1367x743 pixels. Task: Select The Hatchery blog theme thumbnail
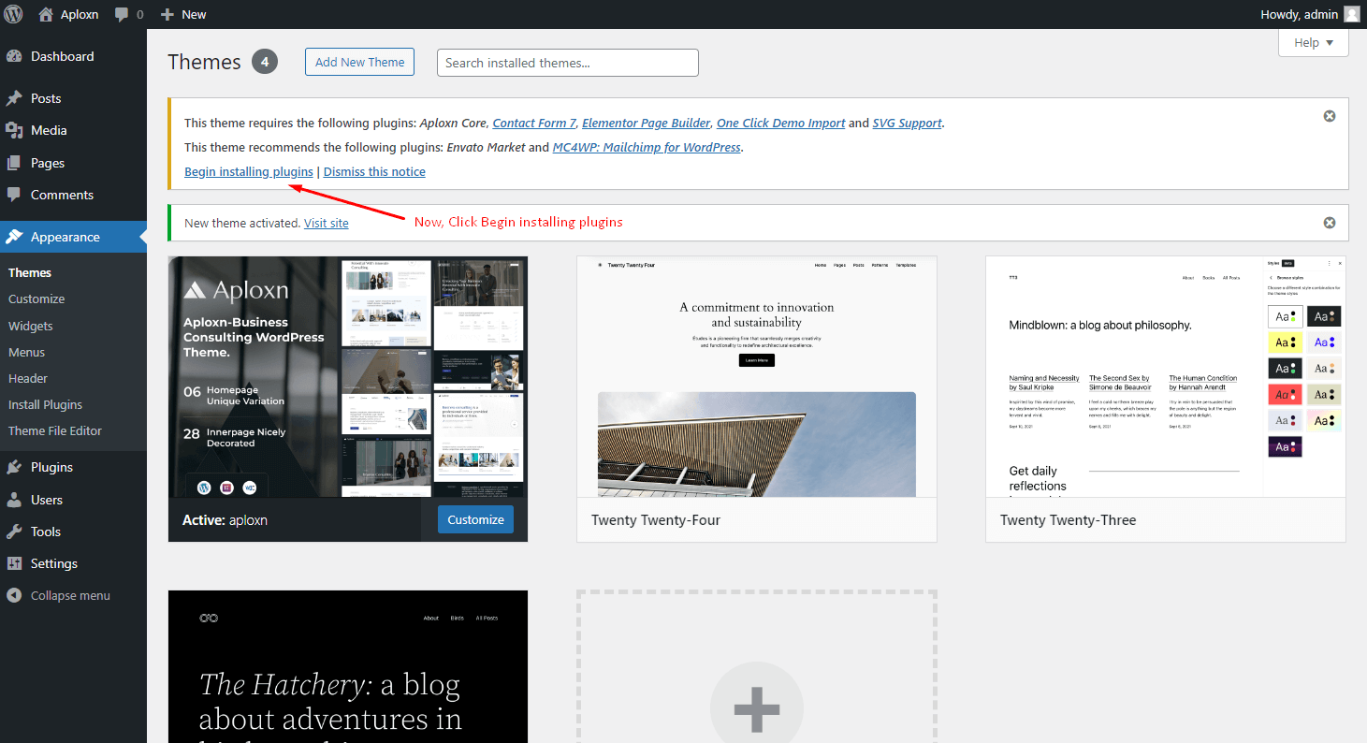tap(348, 666)
